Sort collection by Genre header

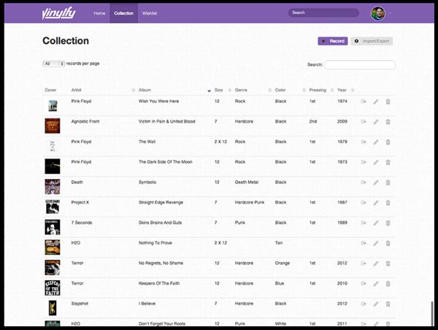(242, 90)
